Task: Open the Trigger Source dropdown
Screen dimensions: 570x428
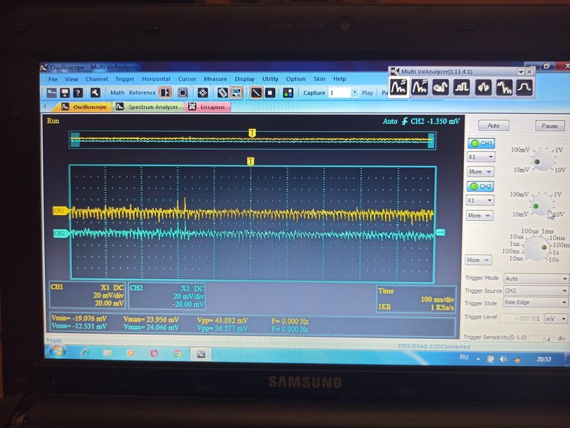Action: [x=536, y=291]
